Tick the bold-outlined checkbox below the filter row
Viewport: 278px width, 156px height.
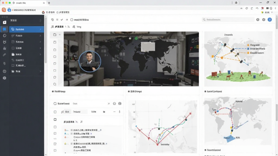tap(55, 119)
